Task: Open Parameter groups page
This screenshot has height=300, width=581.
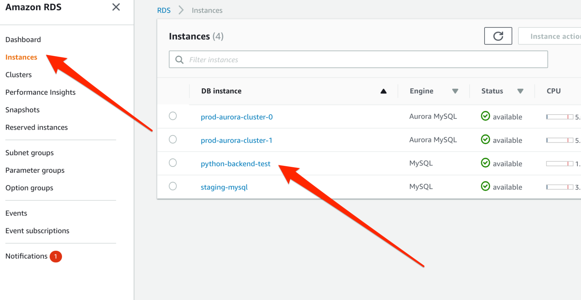Action: pyautogui.click(x=35, y=171)
